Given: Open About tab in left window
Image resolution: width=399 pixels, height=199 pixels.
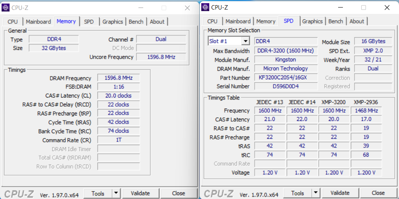Looking at the screenshot, I should pyautogui.click(x=157, y=22).
